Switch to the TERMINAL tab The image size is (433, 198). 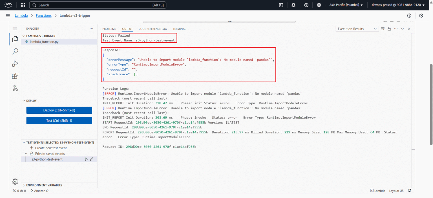[x=179, y=28]
